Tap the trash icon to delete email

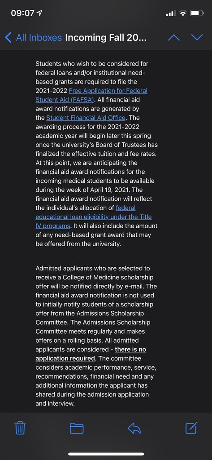(x=20, y=428)
